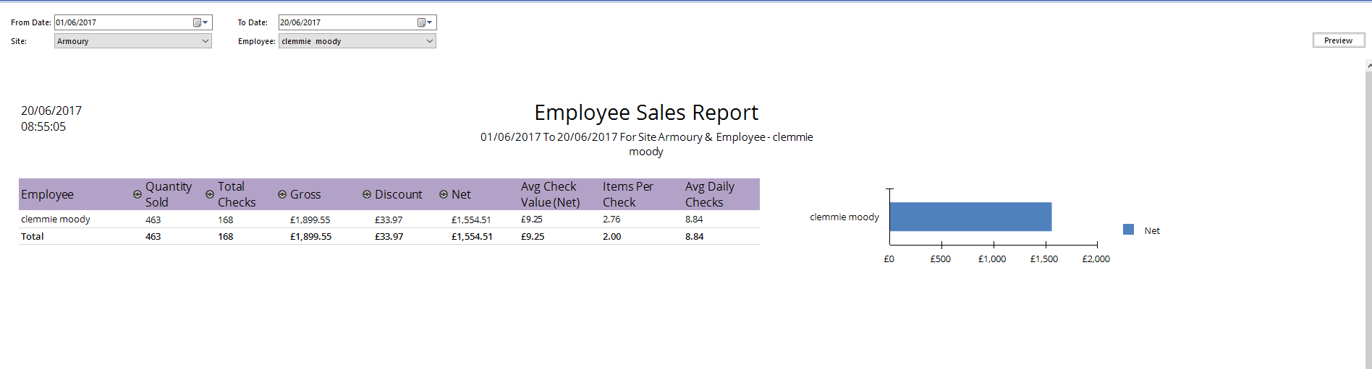Click sort icon beside Net column
Screen dimensions: 1372x369
pyautogui.click(x=444, y=194)
